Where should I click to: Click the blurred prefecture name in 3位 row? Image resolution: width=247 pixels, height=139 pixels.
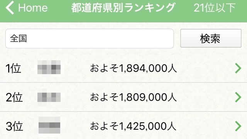[49, 125]
